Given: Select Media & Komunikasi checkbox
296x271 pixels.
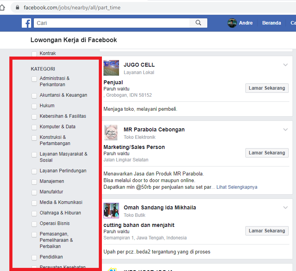Looking at the screenshot, I should pyautogui.click(x=34, y=203).
